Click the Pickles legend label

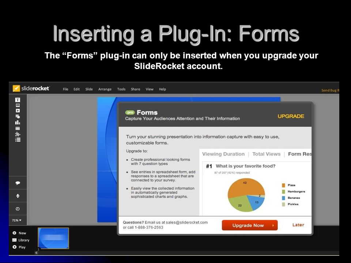[x=293, y=204]
